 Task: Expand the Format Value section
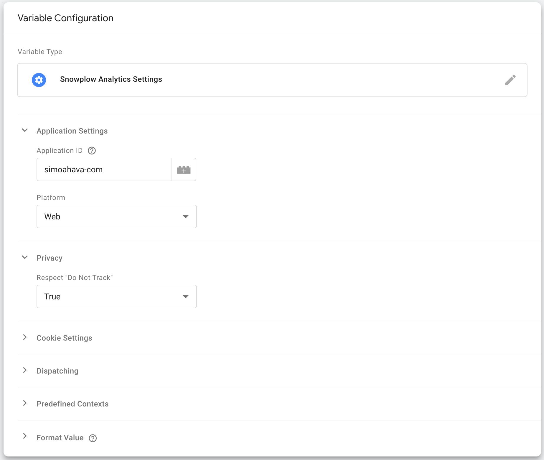[x=25, y=436]
